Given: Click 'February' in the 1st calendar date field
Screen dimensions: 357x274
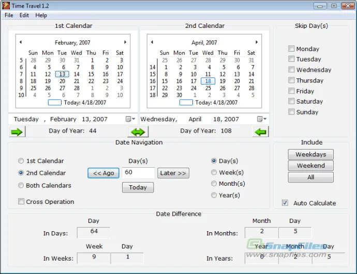Looking at the screenshot, I should tap(63, 119).
